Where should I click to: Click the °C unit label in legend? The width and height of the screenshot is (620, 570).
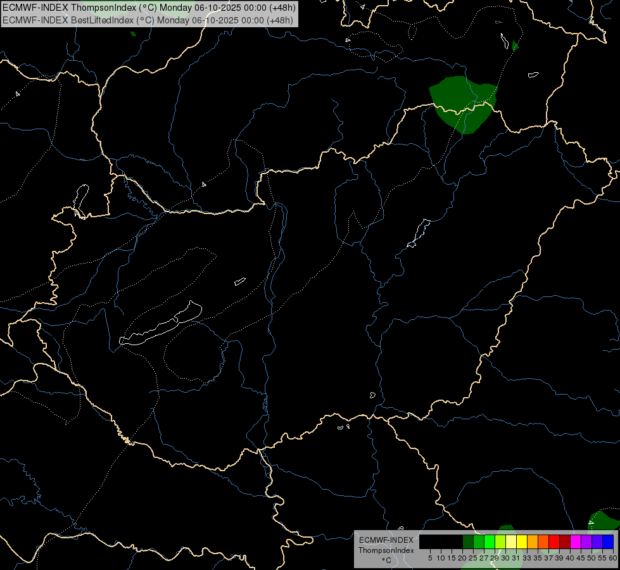[x=387, y=560]
